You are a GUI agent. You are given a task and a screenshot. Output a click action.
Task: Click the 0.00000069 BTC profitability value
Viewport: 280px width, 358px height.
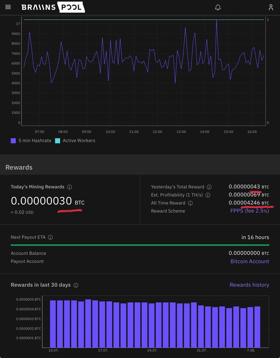249,195
